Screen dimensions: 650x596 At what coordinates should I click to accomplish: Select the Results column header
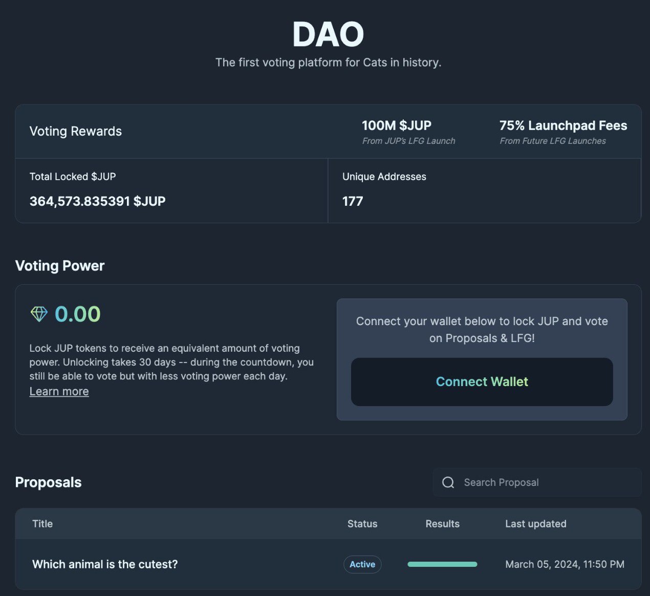click(x=442, y=524)
